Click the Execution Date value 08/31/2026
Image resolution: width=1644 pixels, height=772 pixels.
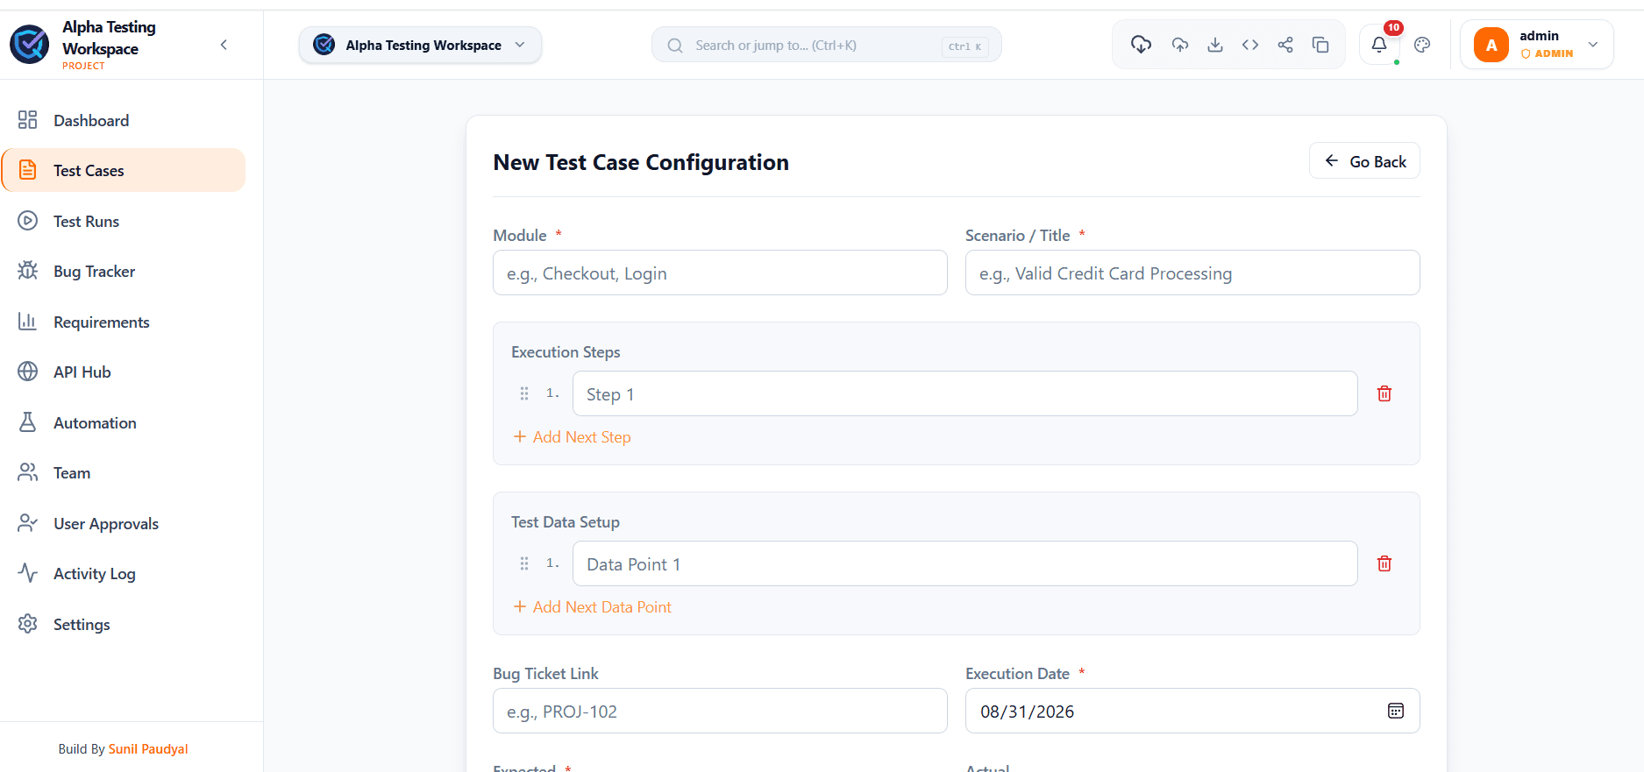tap(1027, 712)
